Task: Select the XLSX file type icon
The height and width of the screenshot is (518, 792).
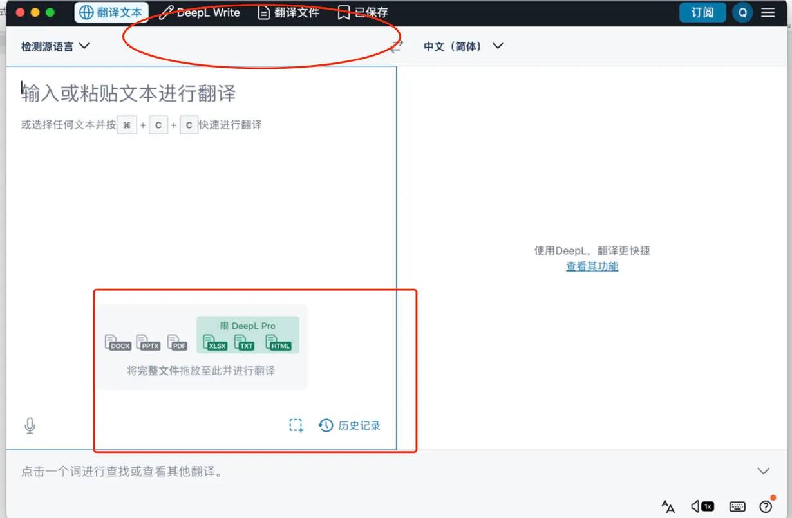Action: (215, 342)
